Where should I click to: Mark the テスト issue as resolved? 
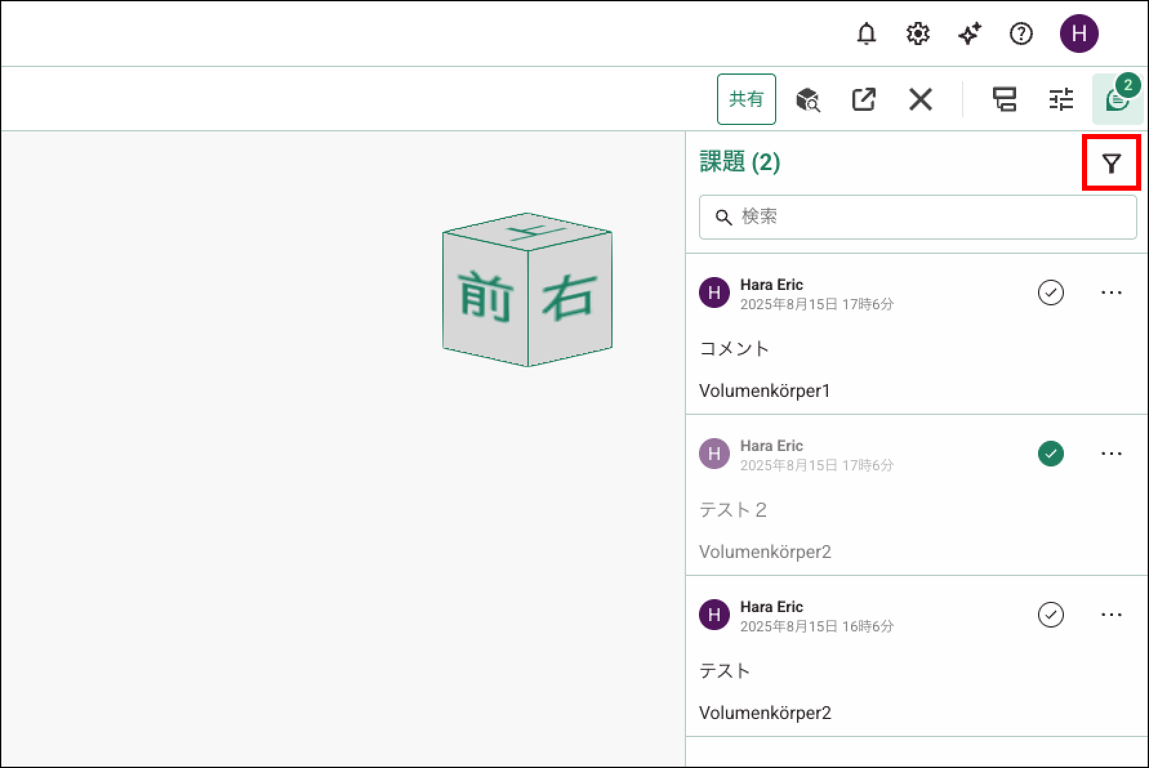1050,615
